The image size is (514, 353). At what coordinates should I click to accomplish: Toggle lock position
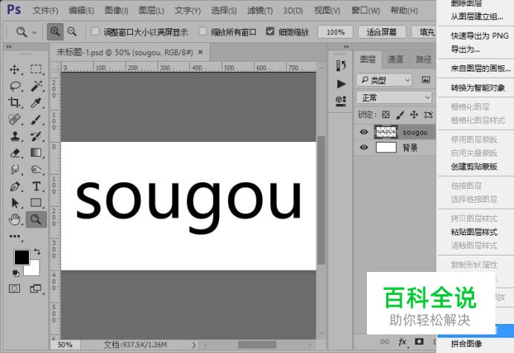414,114
